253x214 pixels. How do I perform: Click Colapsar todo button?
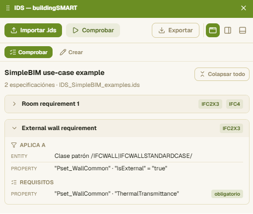222,74
